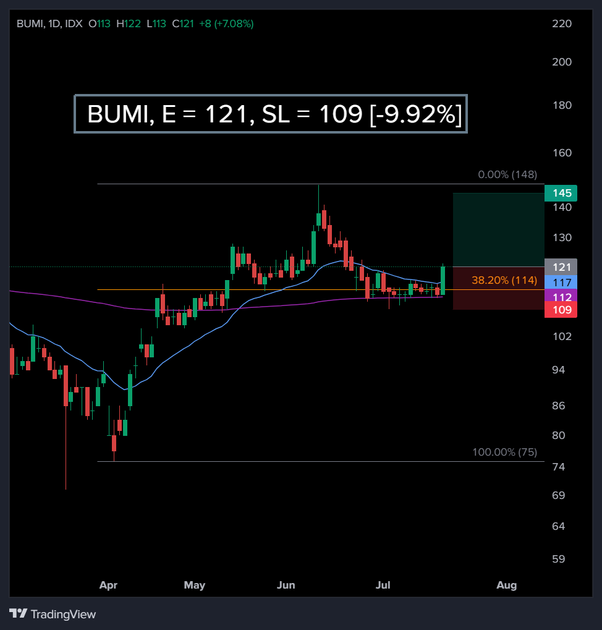Screen dimensions: 602x630
Task: Click the gray 121 entry price tag
Action: 561,267
